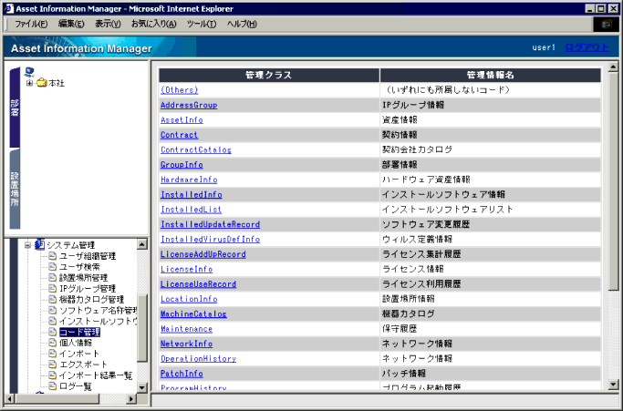Screen dimensions: 623x411
Task: Collapse the システム管理 tree node
Action: point(27,245)
